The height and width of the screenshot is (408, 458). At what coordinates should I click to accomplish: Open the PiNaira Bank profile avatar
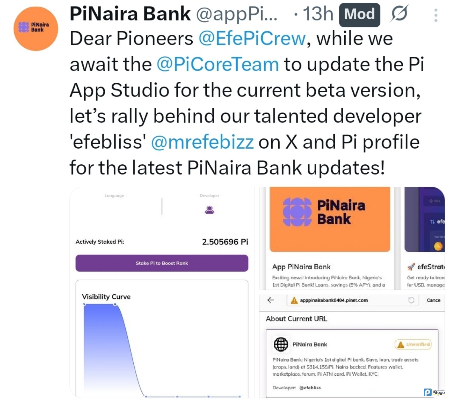click(36, 29)
